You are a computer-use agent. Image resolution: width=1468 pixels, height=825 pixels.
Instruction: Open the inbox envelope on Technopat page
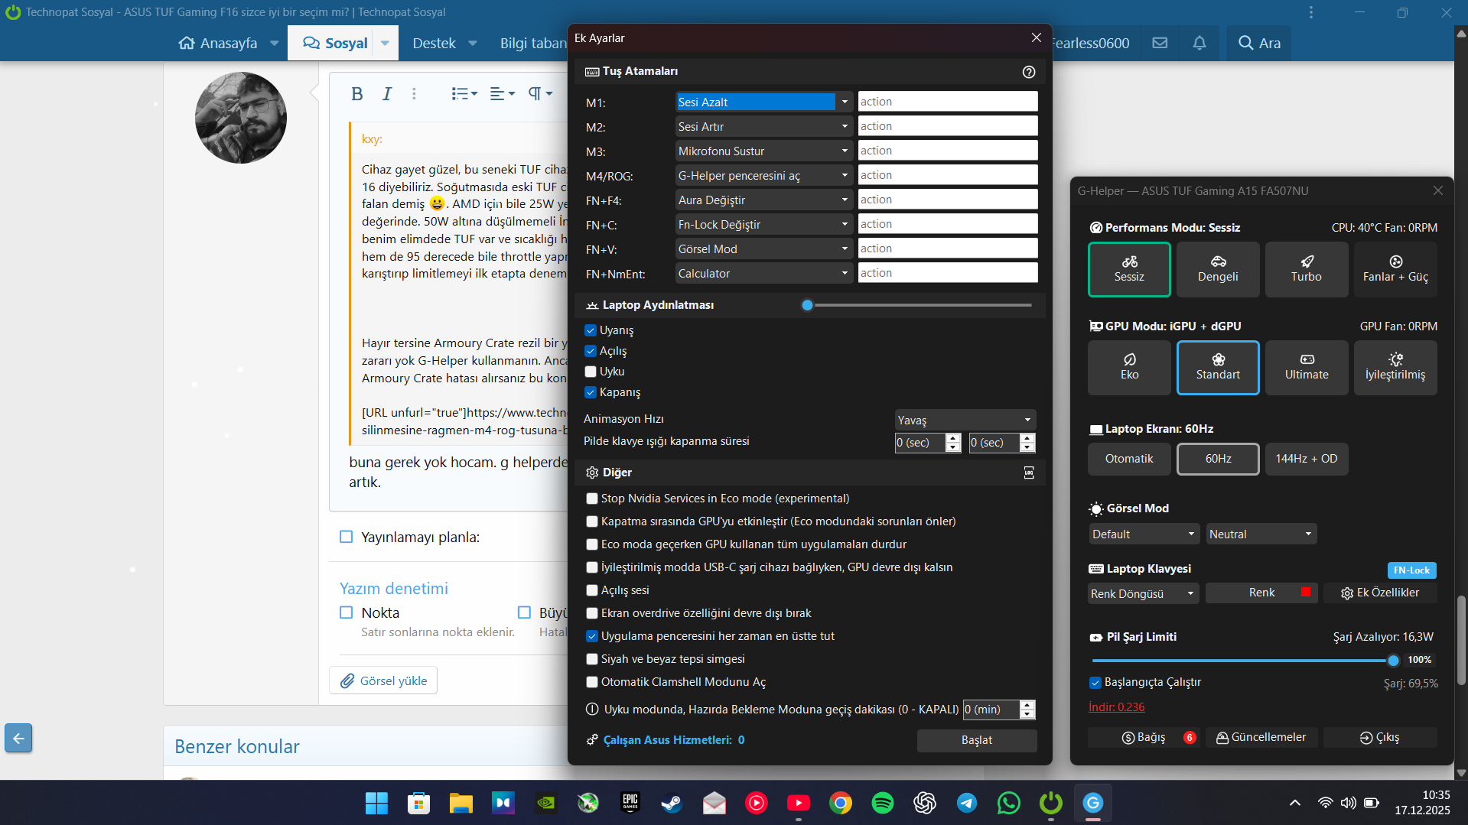pos(1160,43)
